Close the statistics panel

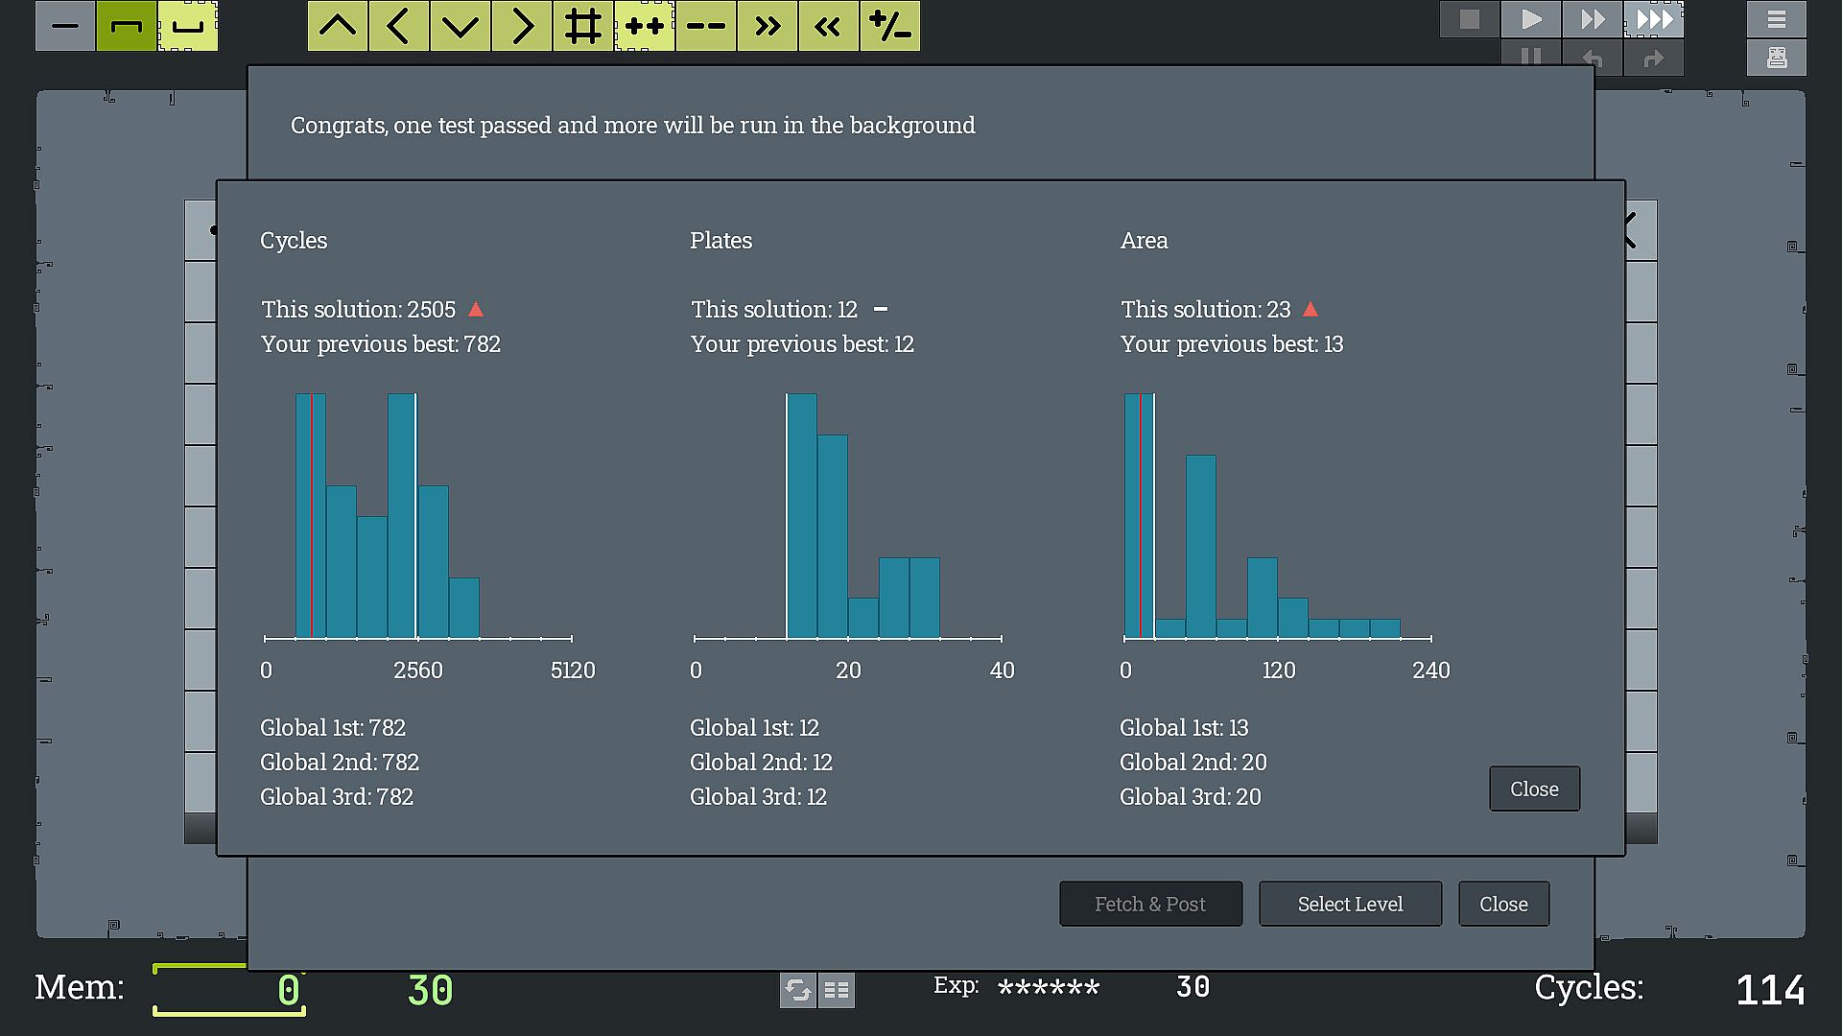(1534, 789)
